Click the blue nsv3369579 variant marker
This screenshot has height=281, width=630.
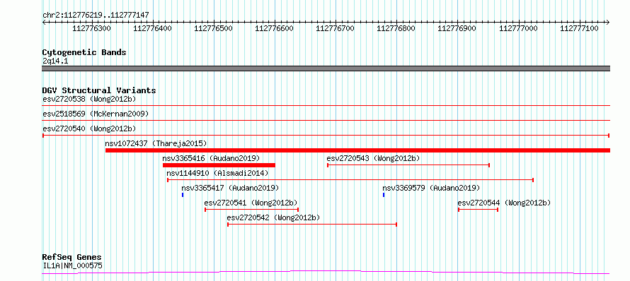(x=384, y=195)
